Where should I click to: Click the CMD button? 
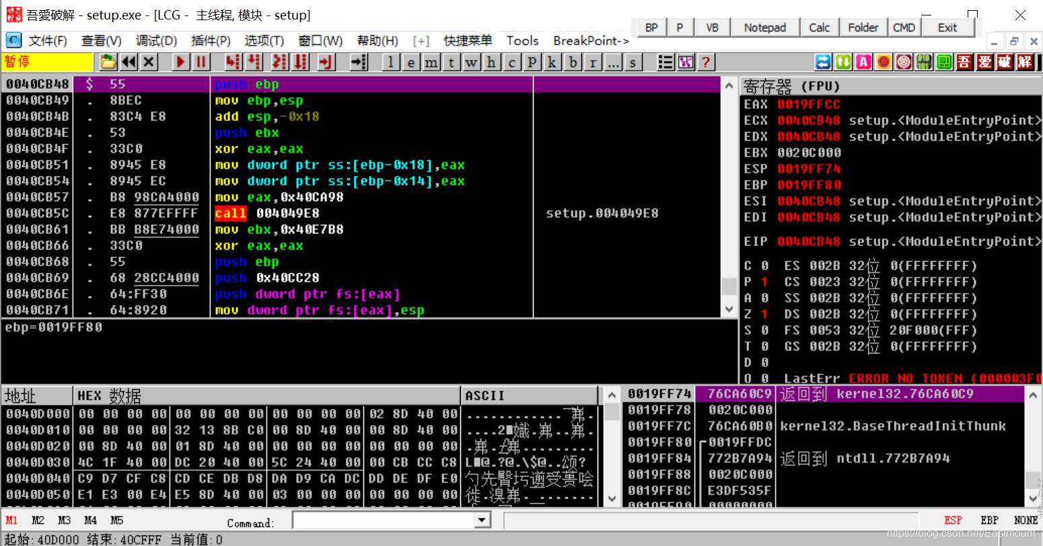904,27
